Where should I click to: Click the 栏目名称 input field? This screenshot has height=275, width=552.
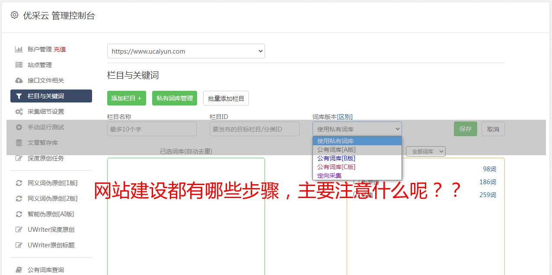tap(152, 129)
